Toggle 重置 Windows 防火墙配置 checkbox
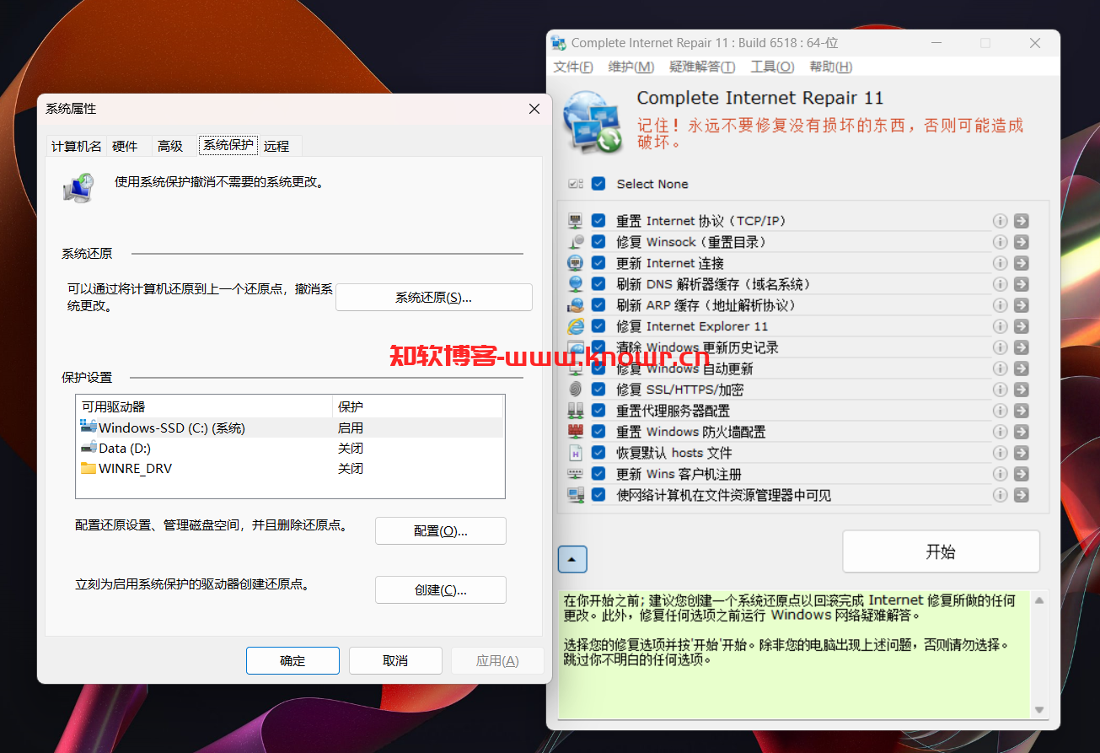This screenshot has height=753, width=1100. tap(598, 432)
